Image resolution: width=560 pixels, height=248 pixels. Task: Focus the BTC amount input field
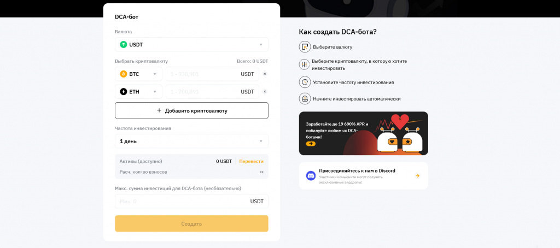point(202,74)
